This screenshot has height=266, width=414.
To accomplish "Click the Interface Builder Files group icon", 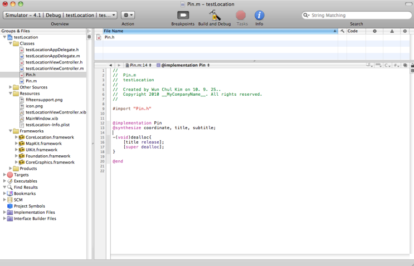I will click(x=10, y=219).
